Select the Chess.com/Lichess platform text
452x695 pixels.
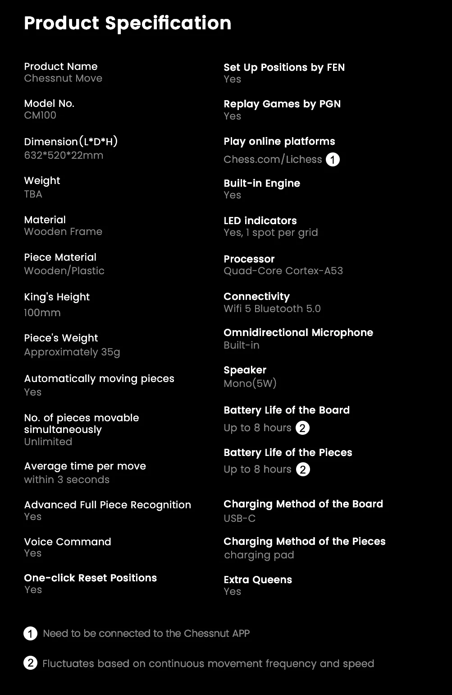(x=273, y=160)
